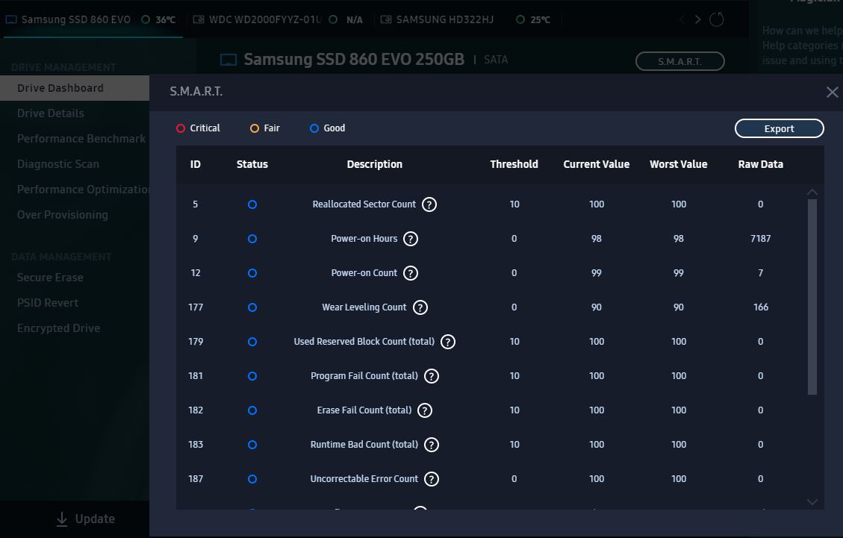The height and width of the screenshot is (538, 843).
Task: Click the S.M.A.R.T. table scrollbar thumb
Action: click(x=812, y=297)
